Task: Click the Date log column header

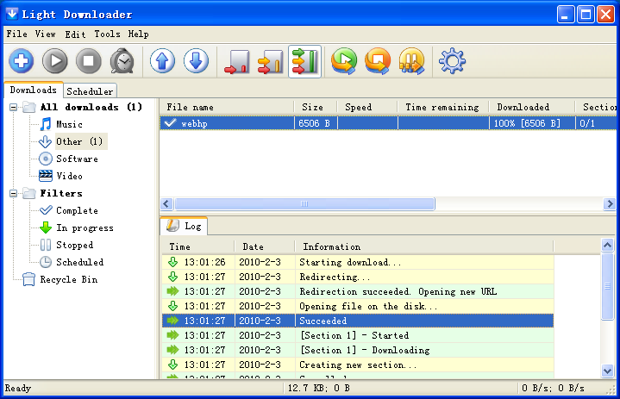Action: pos(265,246)
